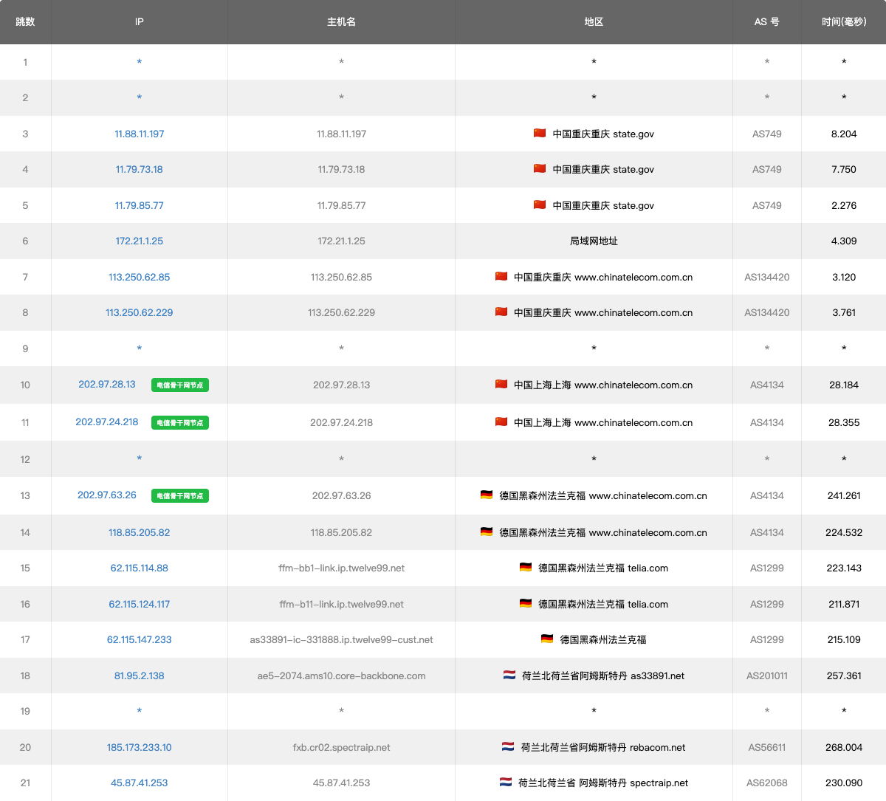Viewport: 886px width, 801px height.
Task: Click German flag beside telia.com in hop 15
Action: [526, 568]
